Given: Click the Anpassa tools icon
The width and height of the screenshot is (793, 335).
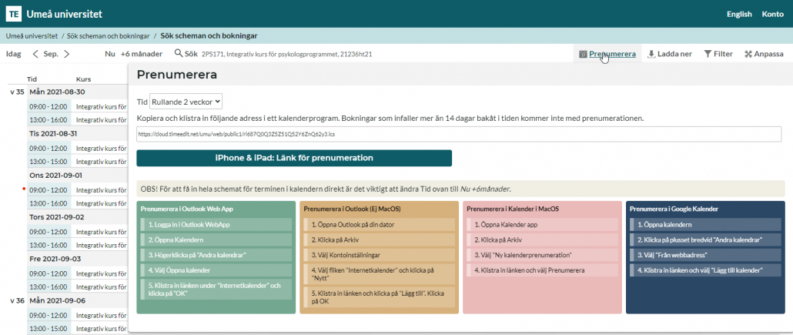Looking at the screenshot, I should pos(748,54).
